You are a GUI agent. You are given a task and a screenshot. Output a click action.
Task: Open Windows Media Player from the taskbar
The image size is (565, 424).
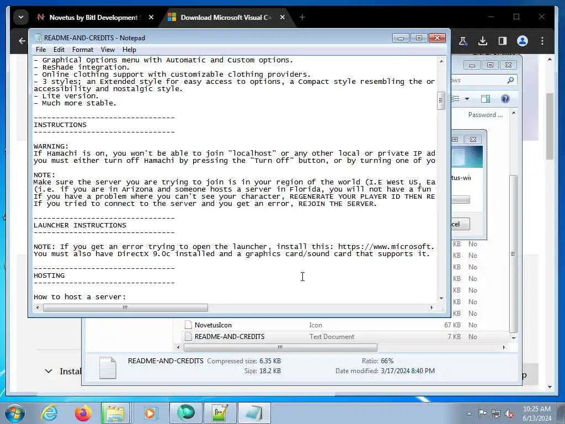pos(150,413)
